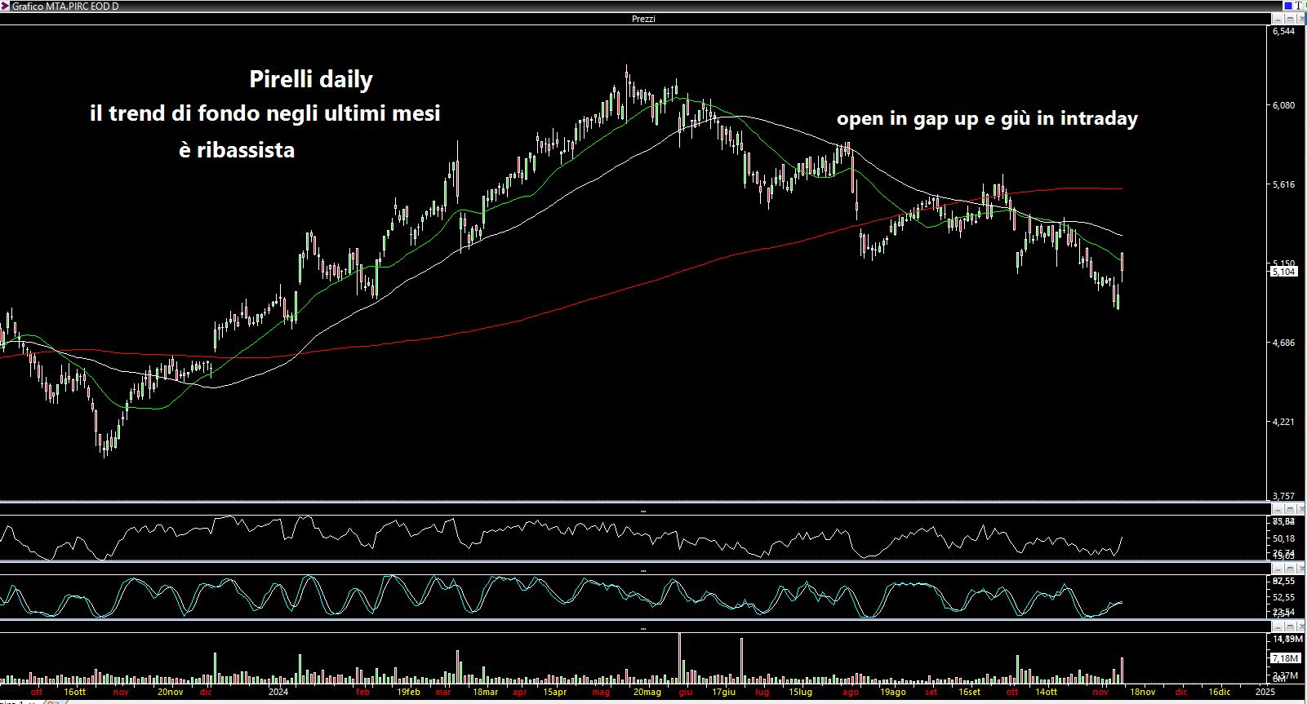Click the Grafico MTA.PIRC EOD D window title

64,6
